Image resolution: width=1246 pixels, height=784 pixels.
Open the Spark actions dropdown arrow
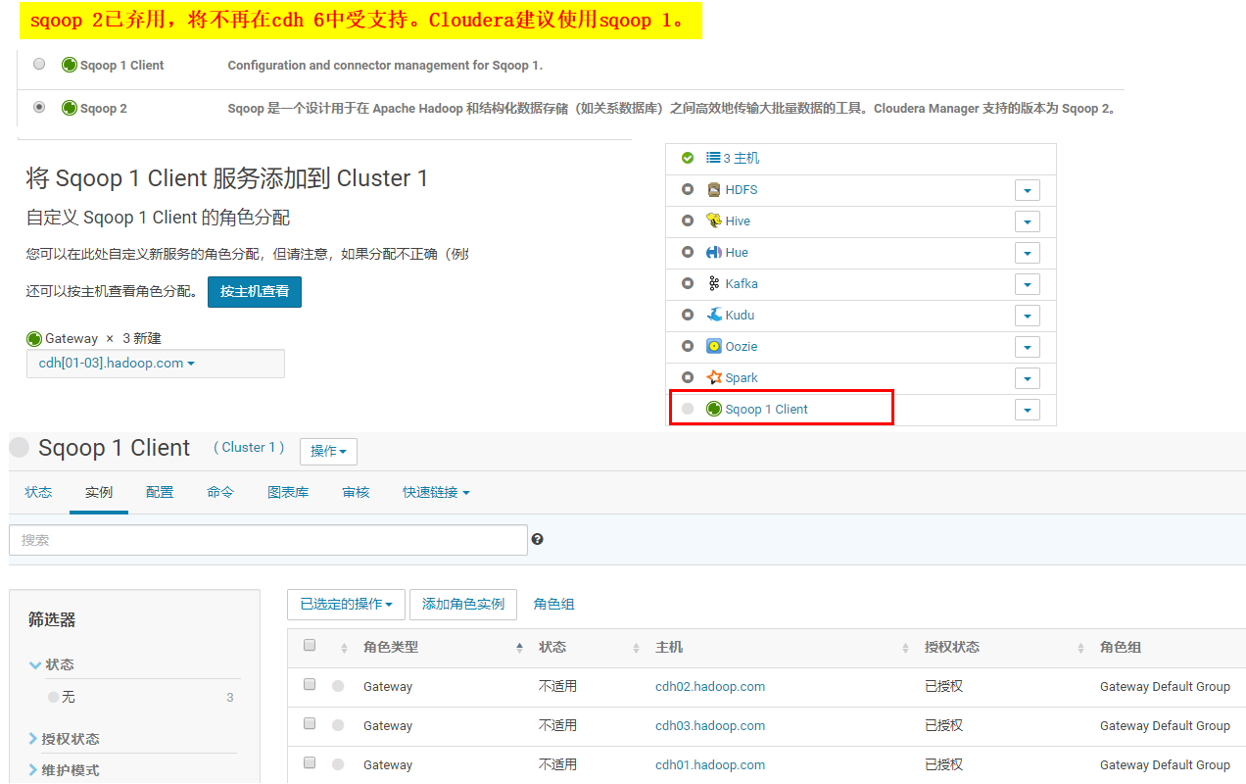click(1027, 378)
